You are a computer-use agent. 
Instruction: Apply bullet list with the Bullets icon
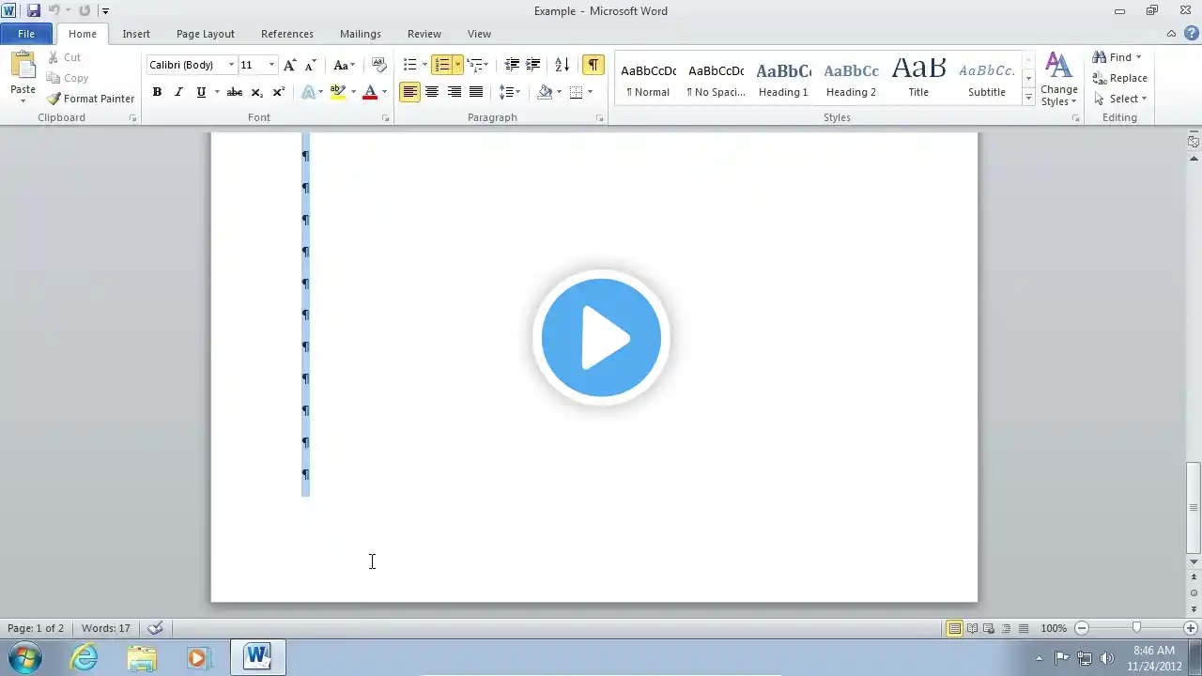coord(409,65)
